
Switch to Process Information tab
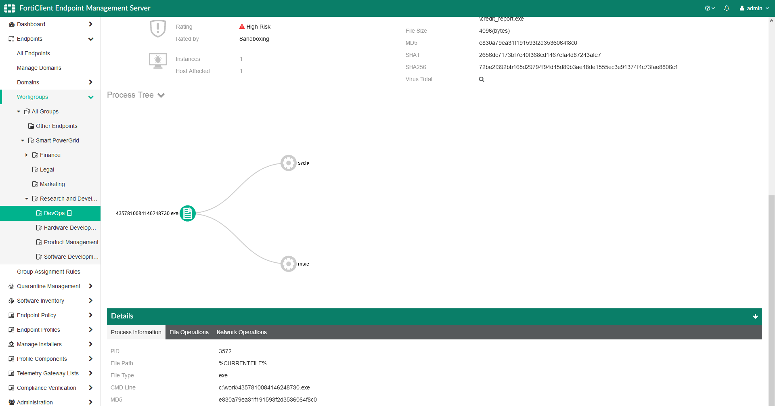click(x=136, y=332)
